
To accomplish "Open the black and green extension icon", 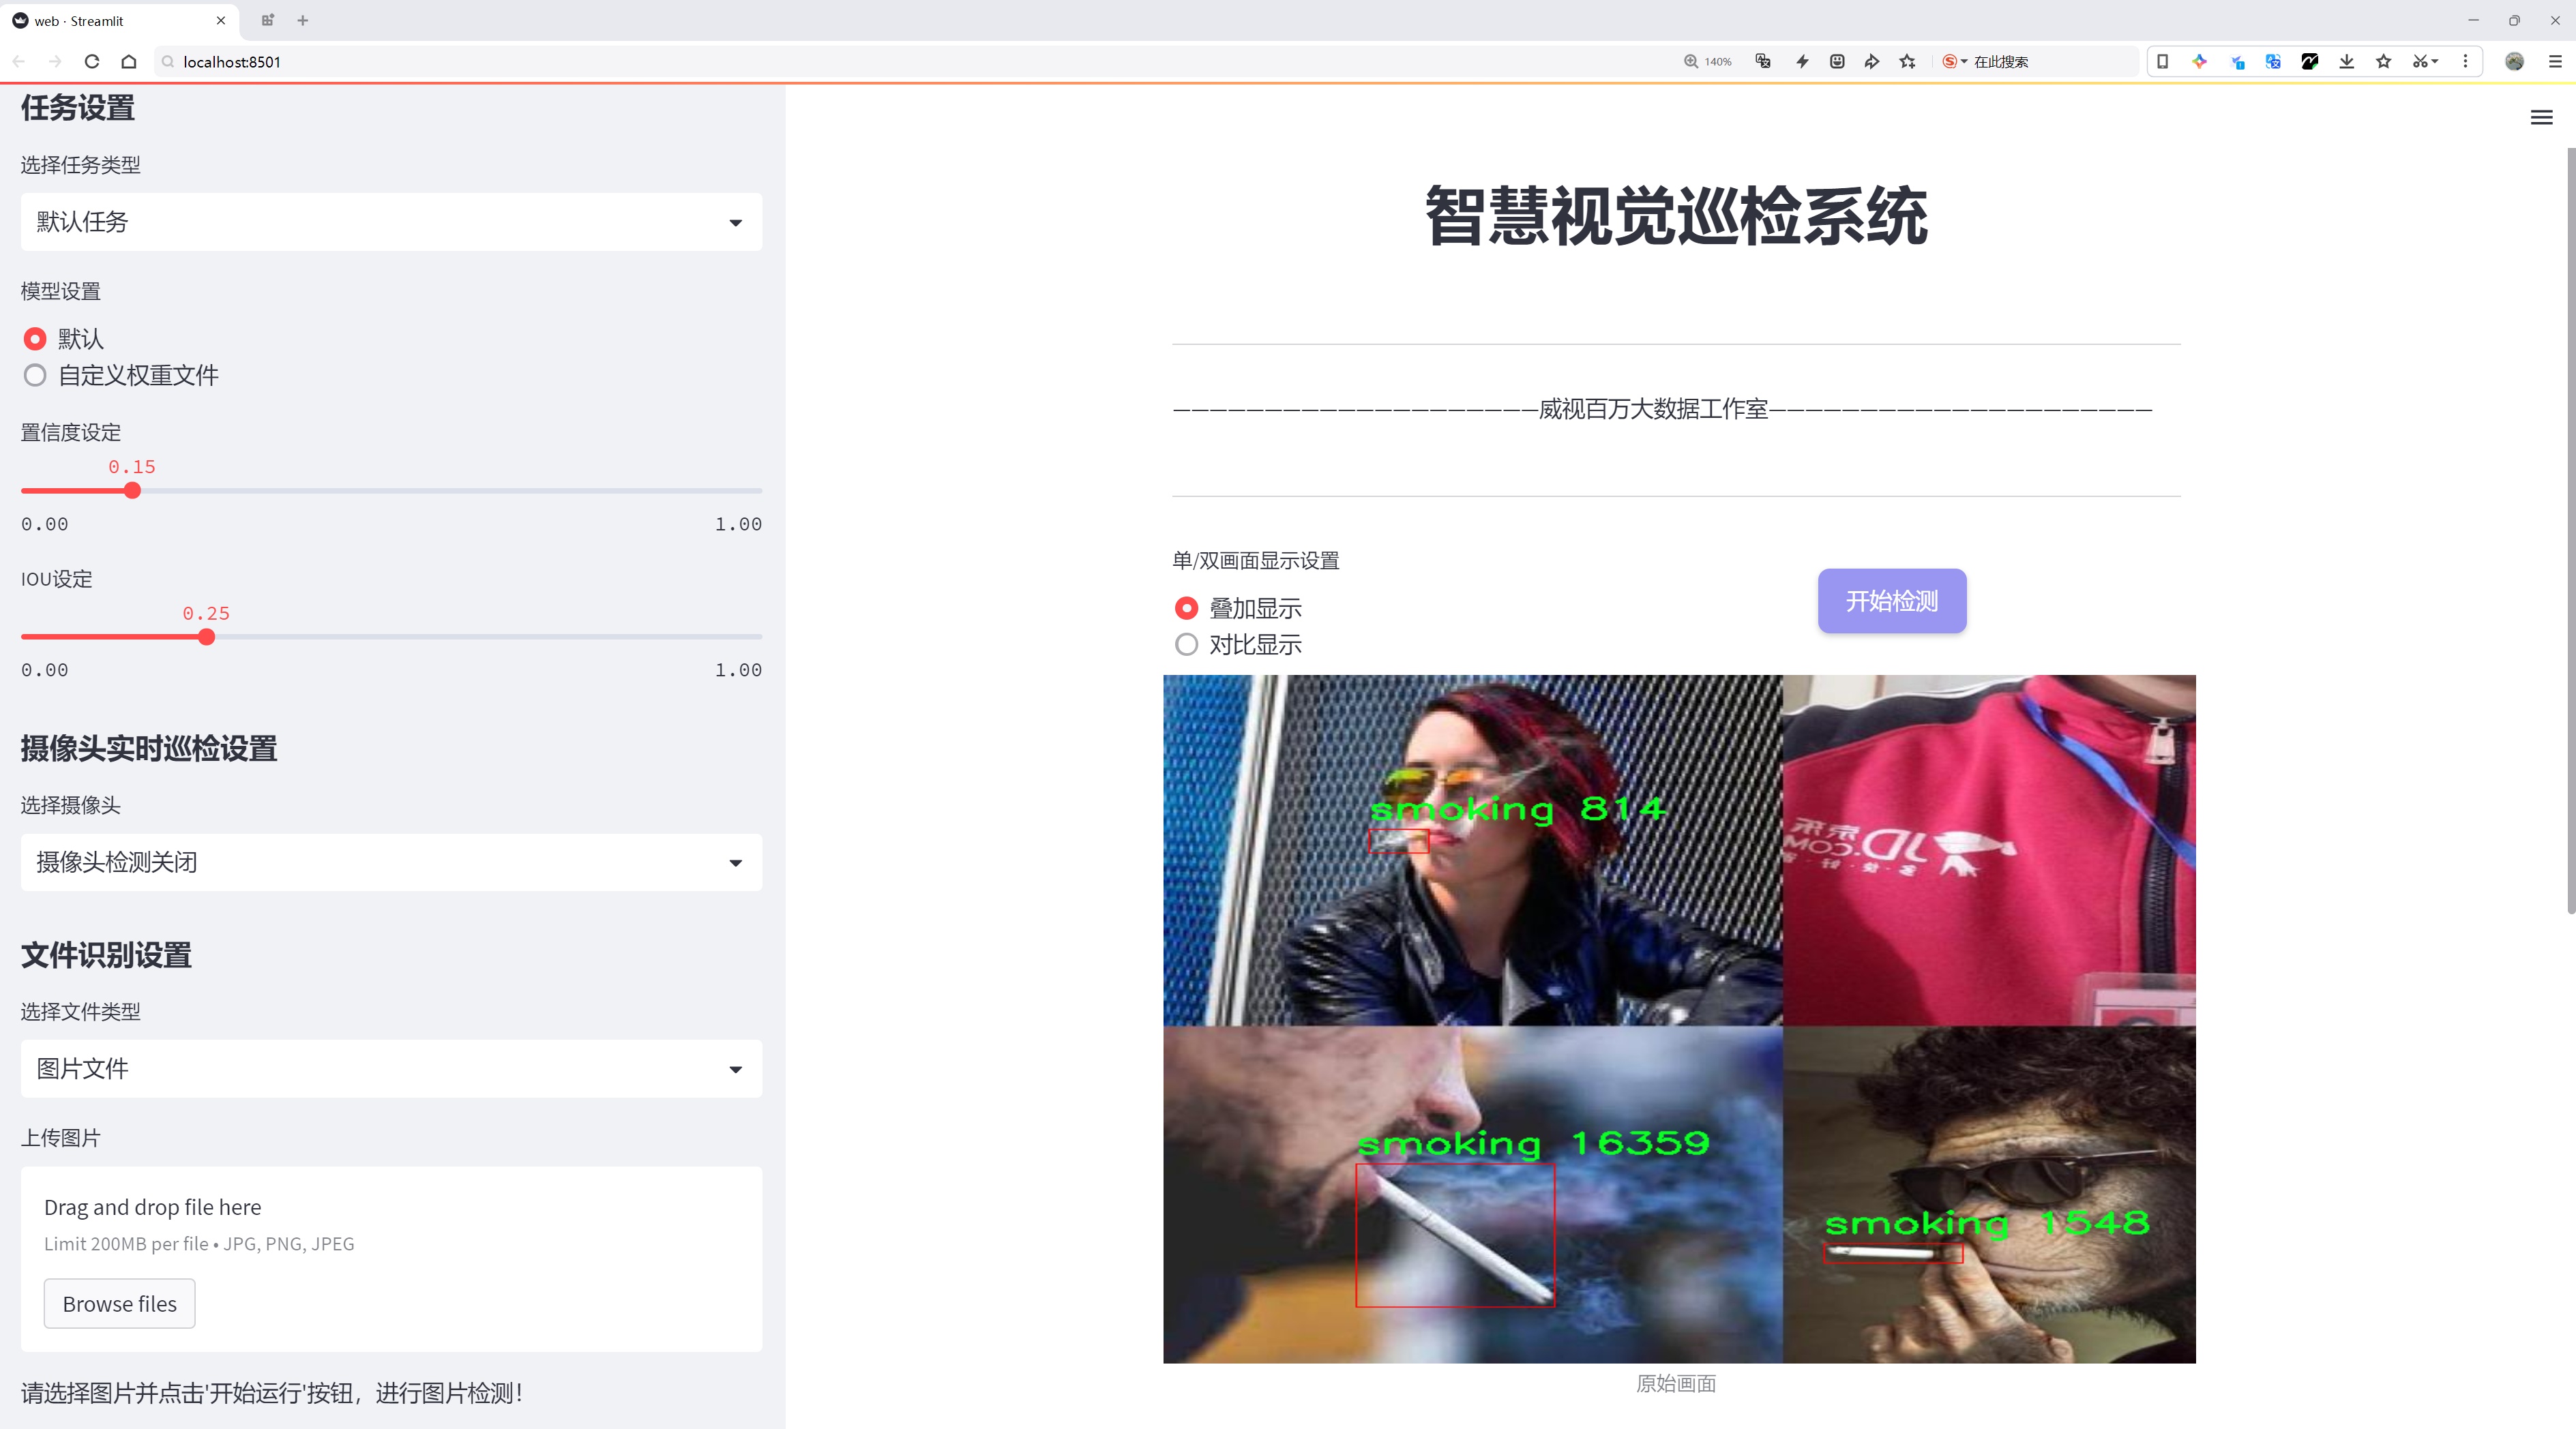I will tap(2310, 61).
